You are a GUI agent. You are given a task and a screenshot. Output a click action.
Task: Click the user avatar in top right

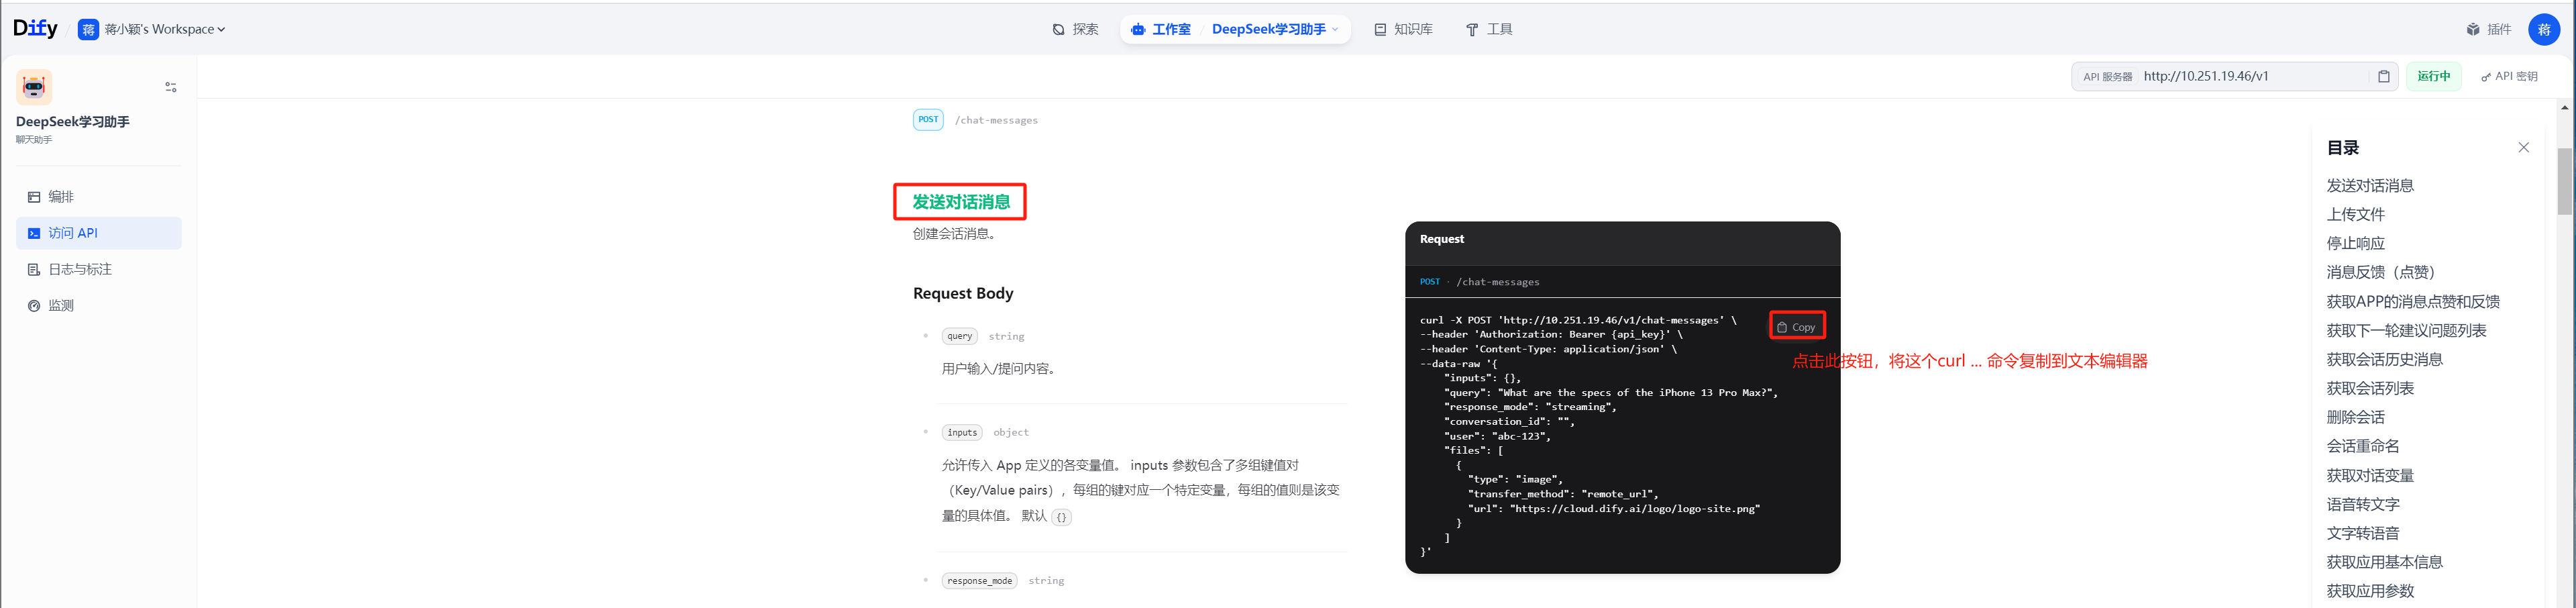[2544, 29]
